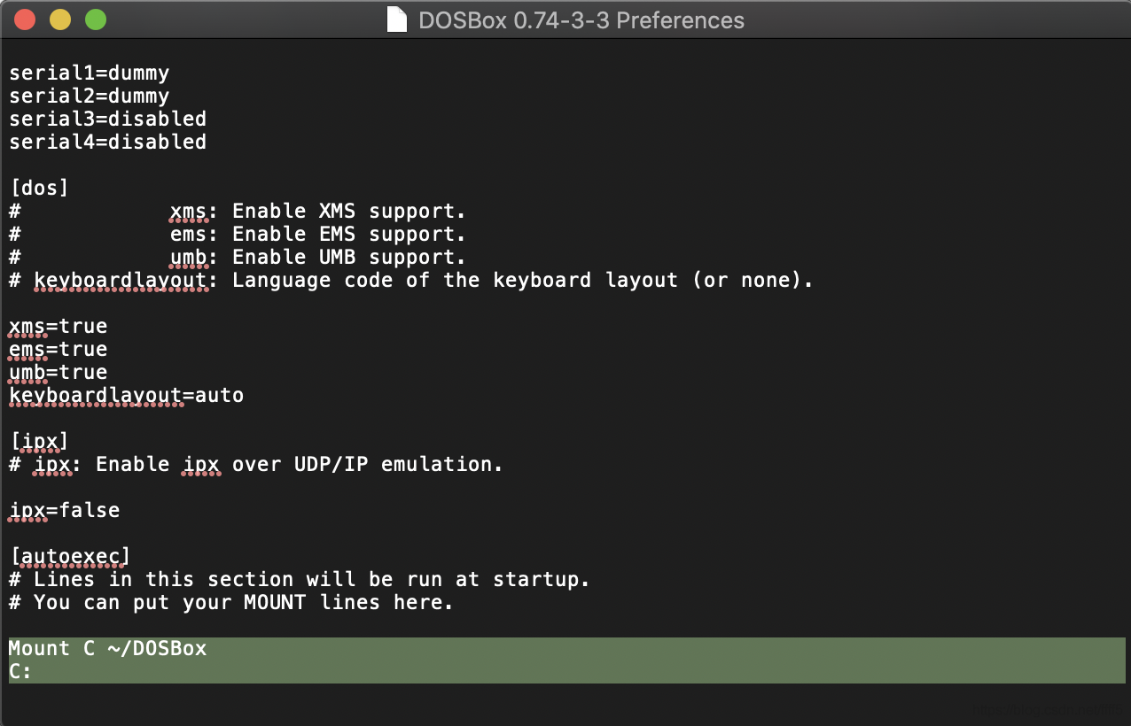
Task: Click the '[dos]' section header
Action: click(39, 188)
